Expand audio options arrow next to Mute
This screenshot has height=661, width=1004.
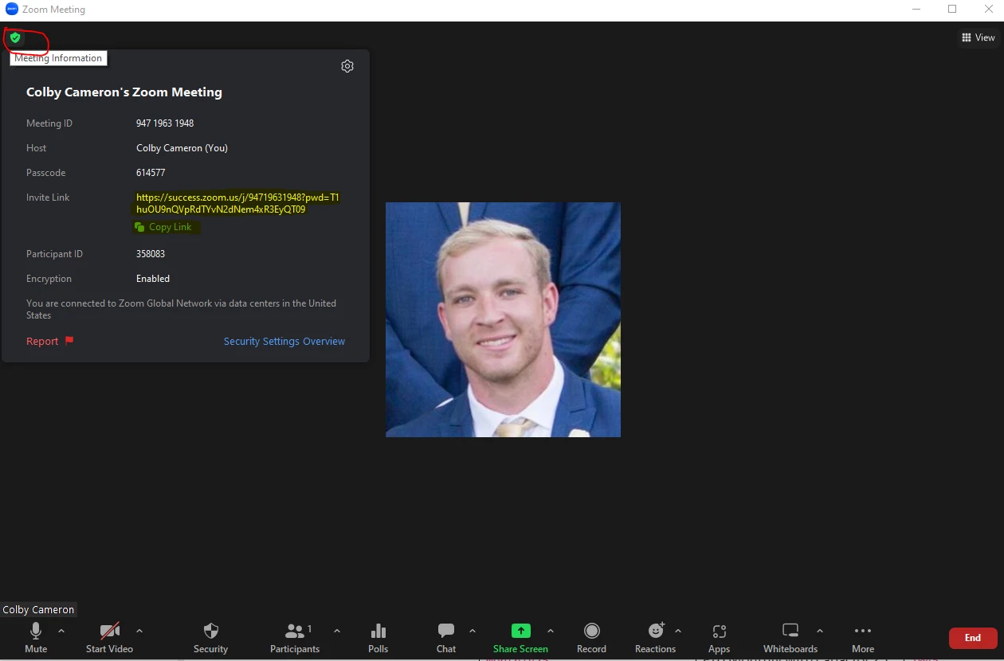(61, 631)
